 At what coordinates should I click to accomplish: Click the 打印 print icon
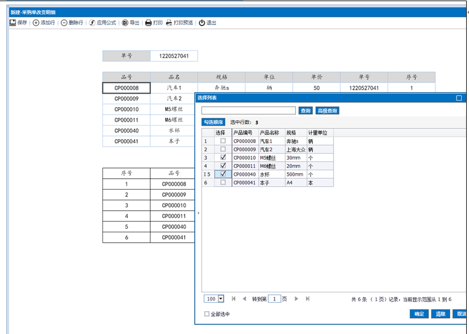point(148,23)
